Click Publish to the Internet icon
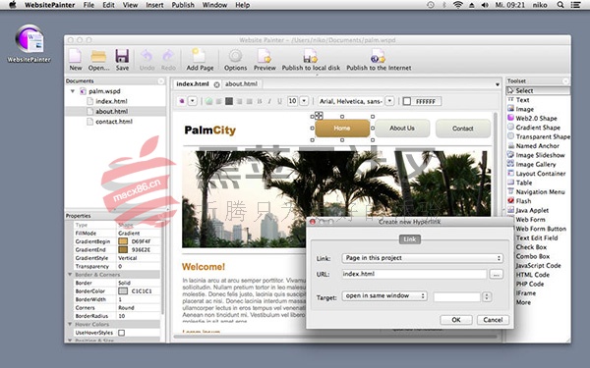The image size is (590, 368). (378, 56)
